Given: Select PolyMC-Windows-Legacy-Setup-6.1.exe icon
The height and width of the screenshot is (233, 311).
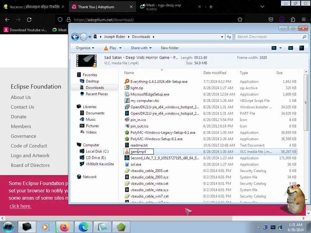Looking at the screenshot, I should coord(127,133).
